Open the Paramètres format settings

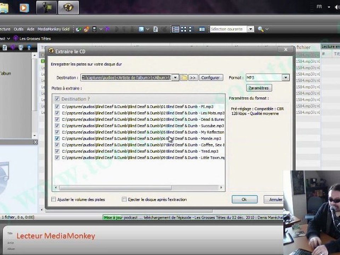coord(259,88)
